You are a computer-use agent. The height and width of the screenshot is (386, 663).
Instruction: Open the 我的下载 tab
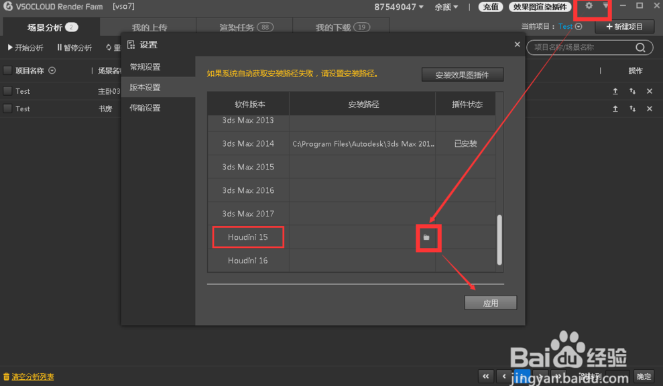coord(341,27)
